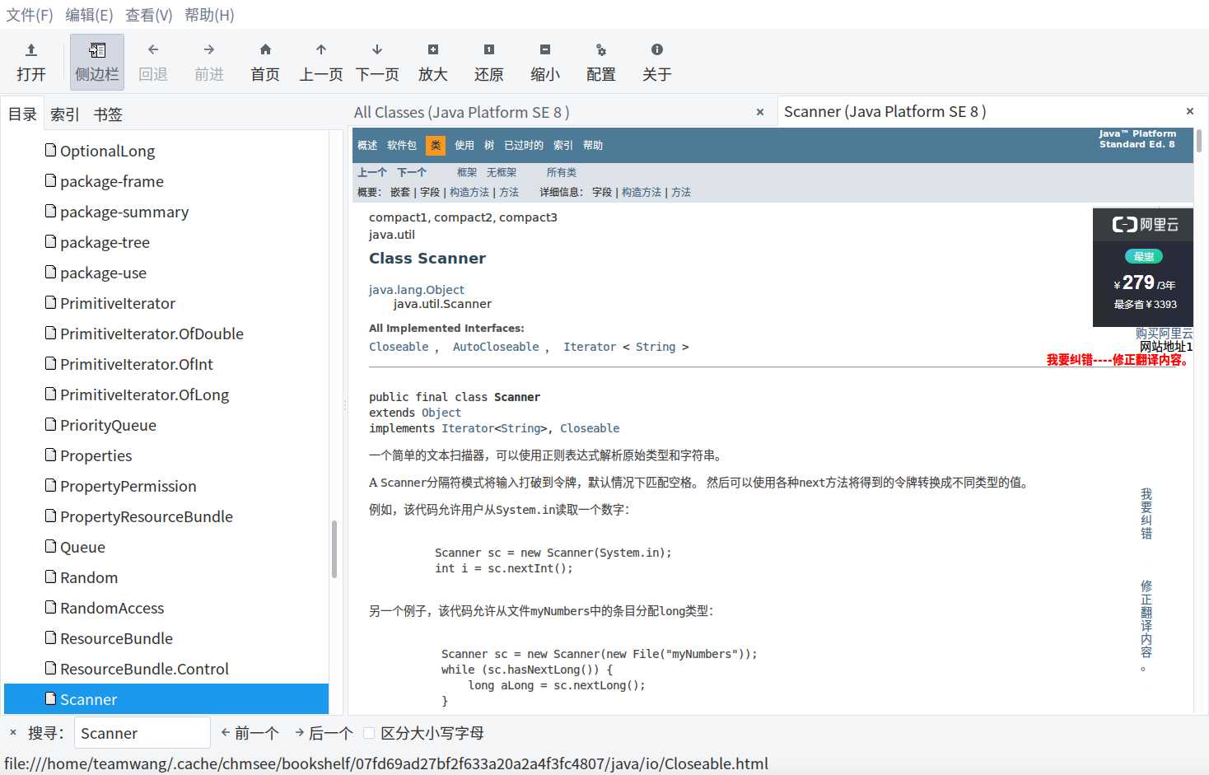Open the 帮助(H) menu

coord(209,15)
